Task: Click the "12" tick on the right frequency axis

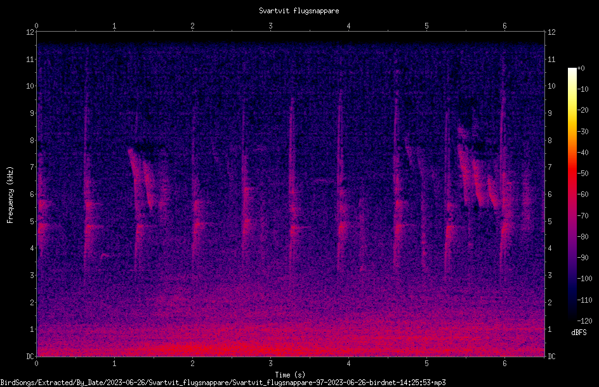Action: 551,32
